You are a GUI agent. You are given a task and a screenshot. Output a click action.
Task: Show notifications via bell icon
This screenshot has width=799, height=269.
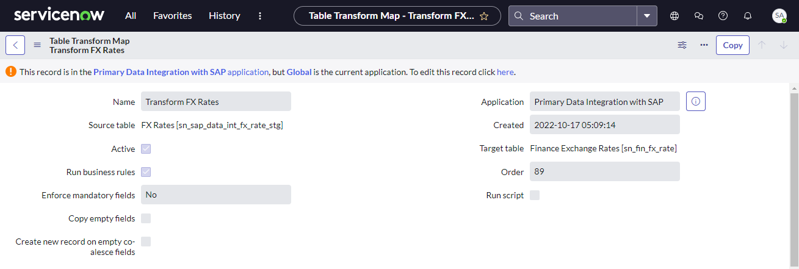point(748,16)
